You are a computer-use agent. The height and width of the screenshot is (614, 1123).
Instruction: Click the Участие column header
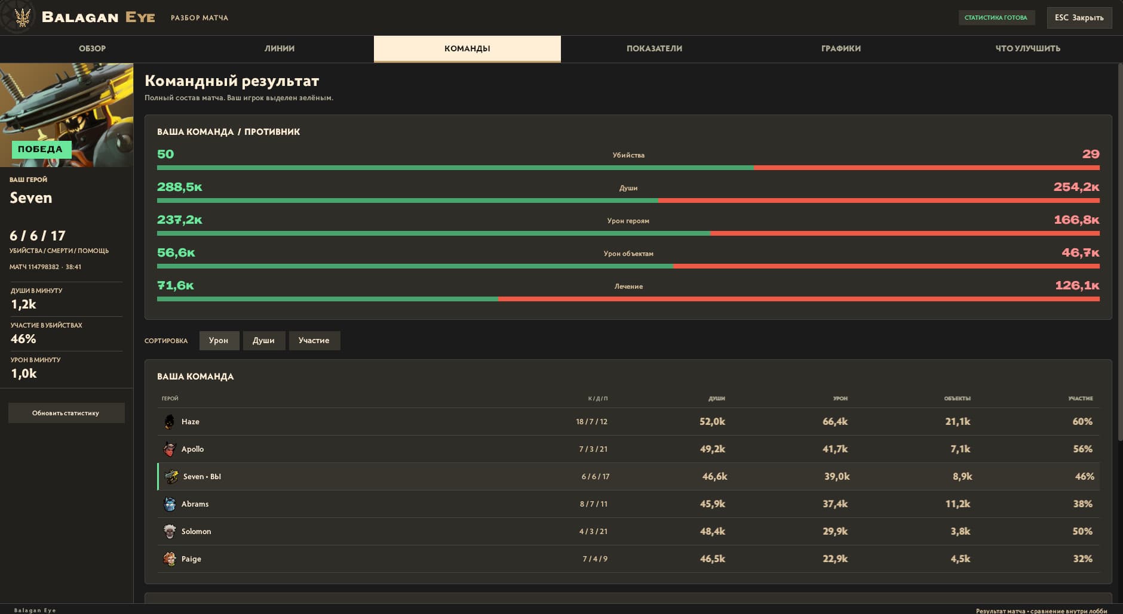[x=1081, y=399]
